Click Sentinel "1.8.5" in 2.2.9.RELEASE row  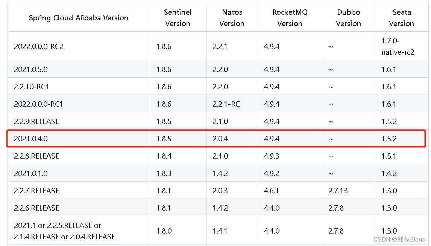click(164, 121)
